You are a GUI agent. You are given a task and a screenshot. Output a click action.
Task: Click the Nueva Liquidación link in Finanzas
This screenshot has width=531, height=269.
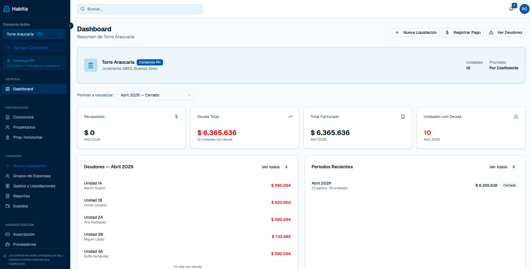click(34, 166)
